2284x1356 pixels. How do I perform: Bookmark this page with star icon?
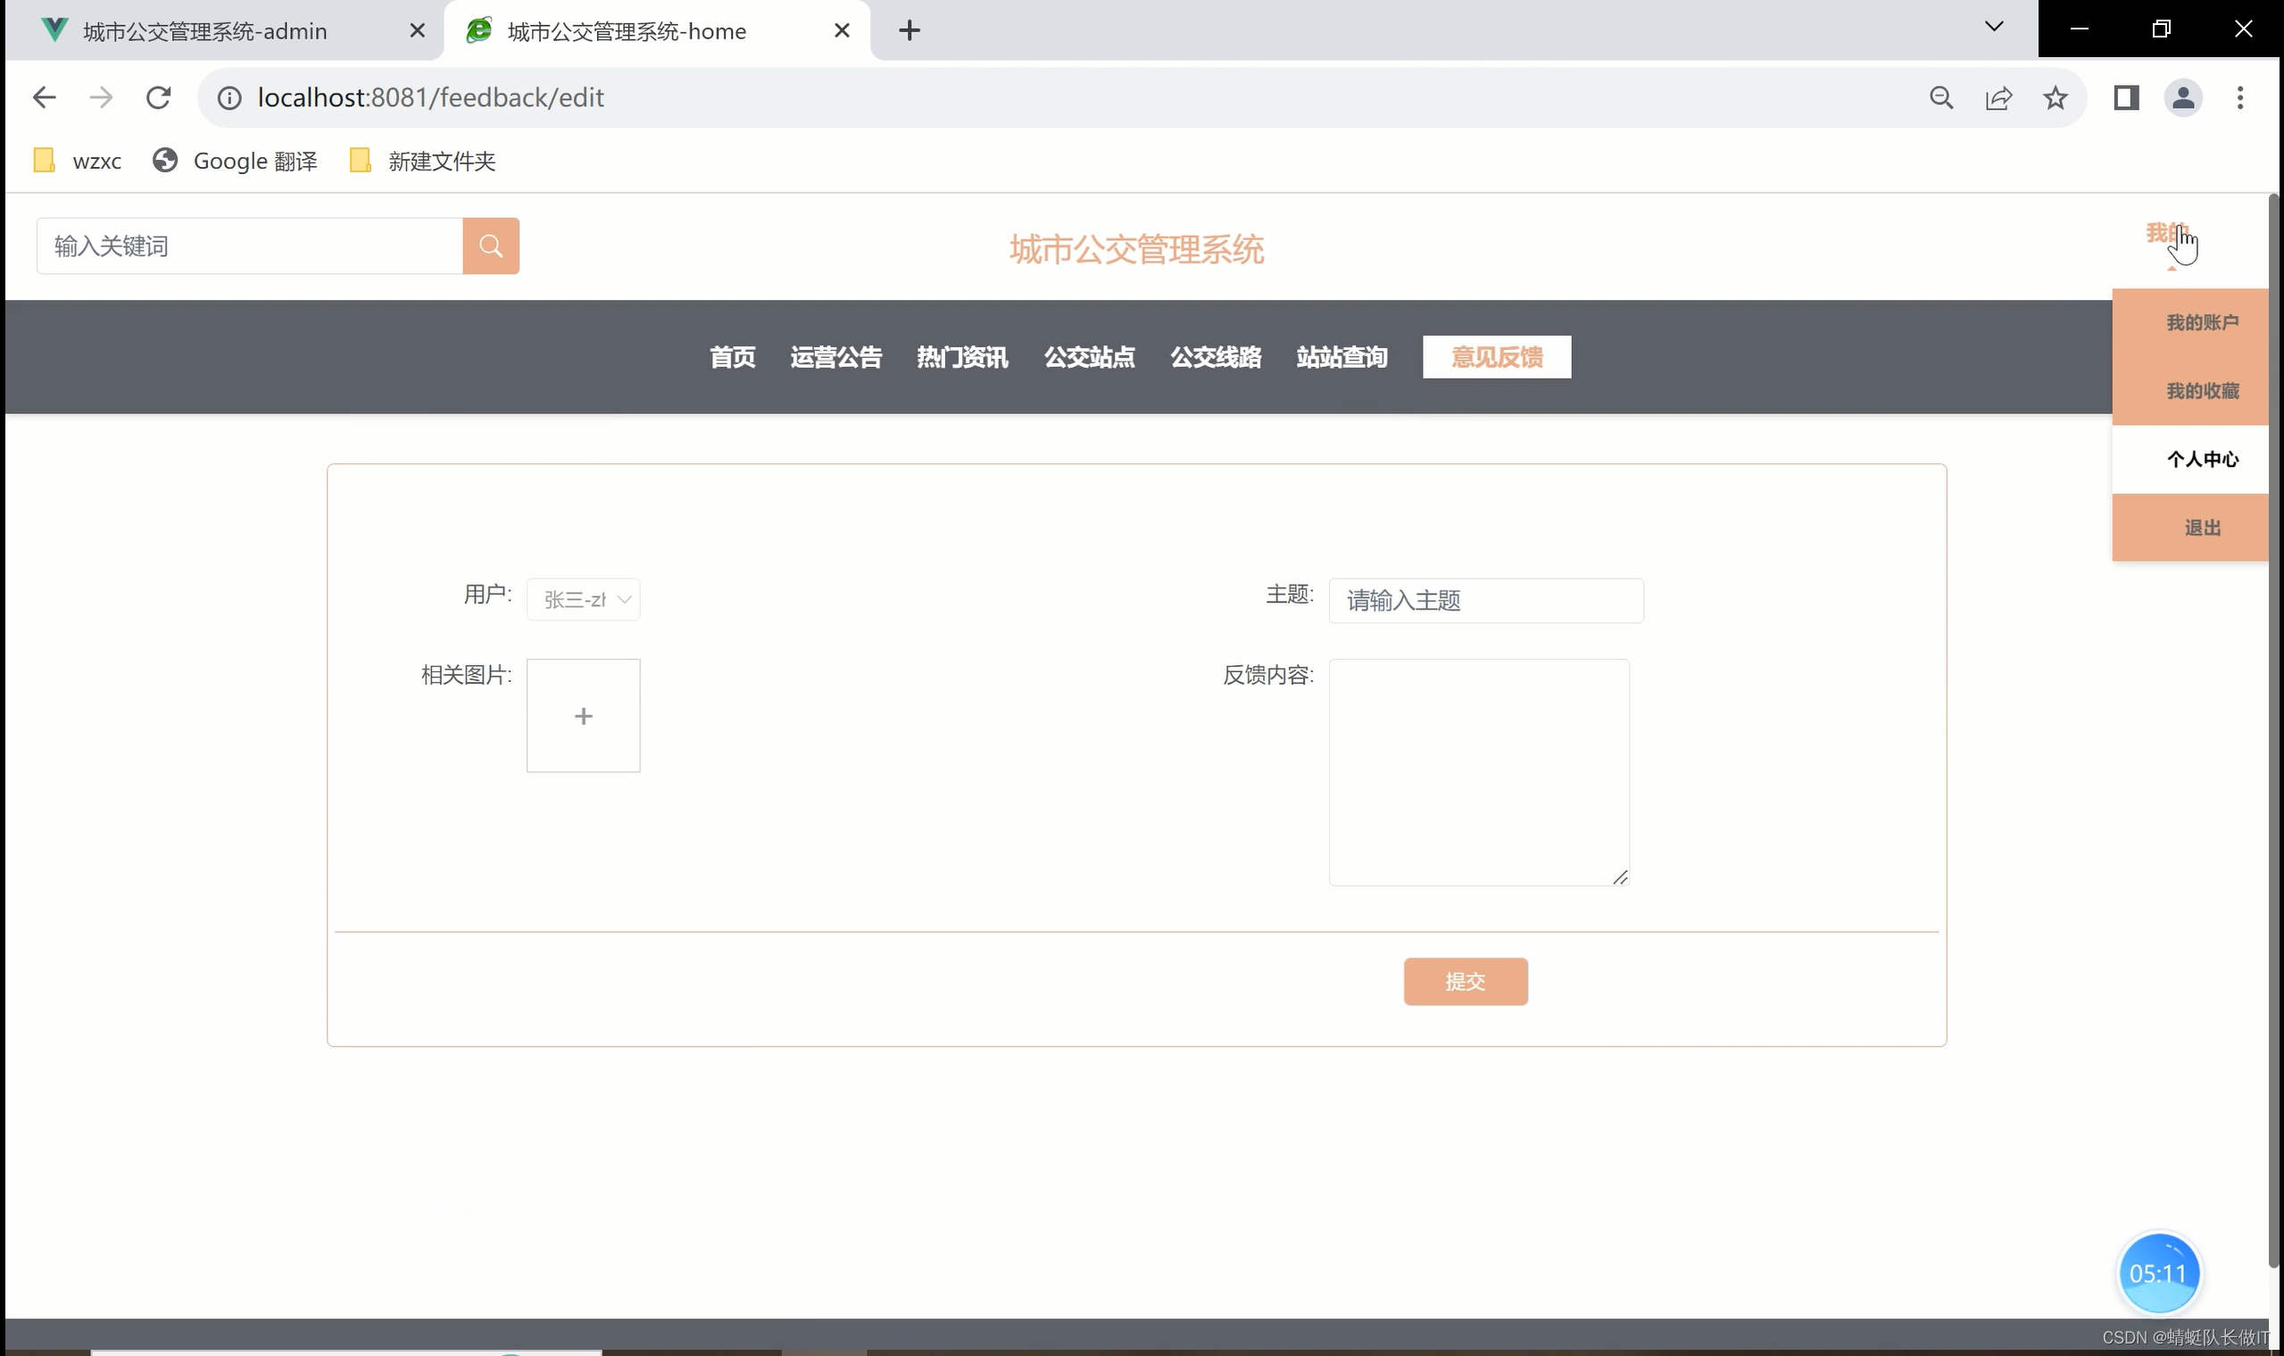click(2055, 98)
